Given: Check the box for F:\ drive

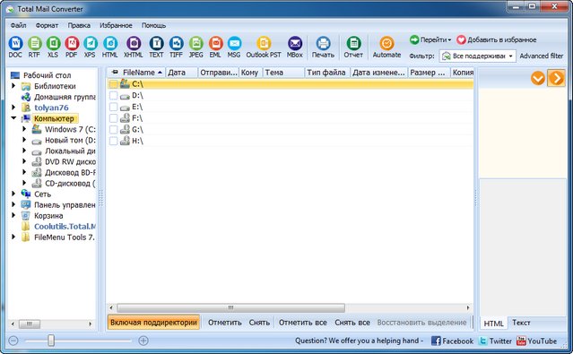Looking at the screenshot, I should point(113,118).
